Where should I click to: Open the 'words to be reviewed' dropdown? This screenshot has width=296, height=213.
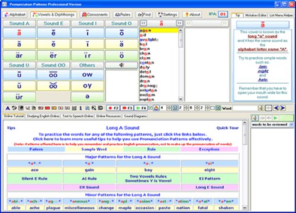coord(291,124)
